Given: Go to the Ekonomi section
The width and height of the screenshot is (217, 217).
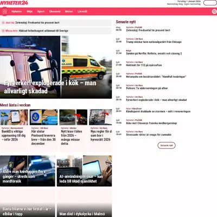Looking at the screenshot, I should pos(55,11).
